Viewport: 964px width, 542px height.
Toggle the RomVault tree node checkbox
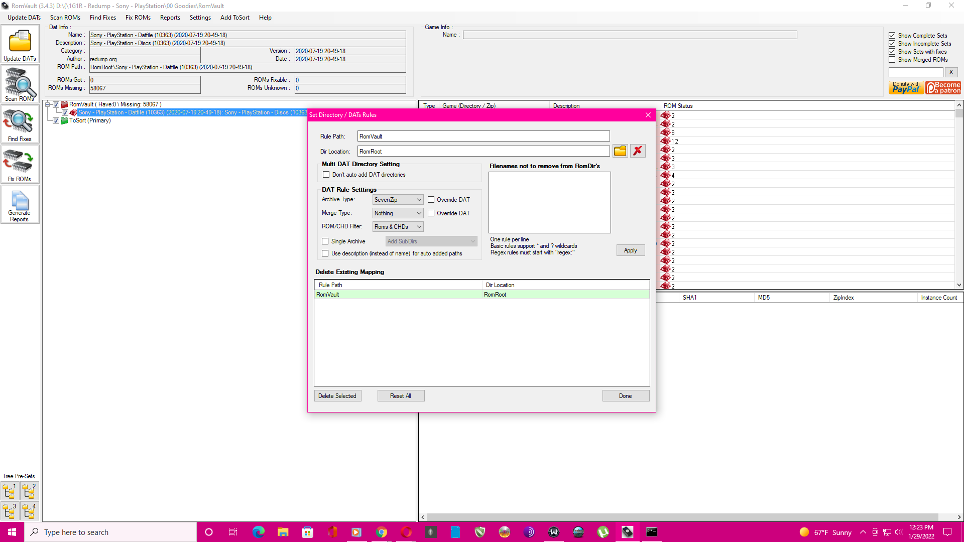click(56, 105)
